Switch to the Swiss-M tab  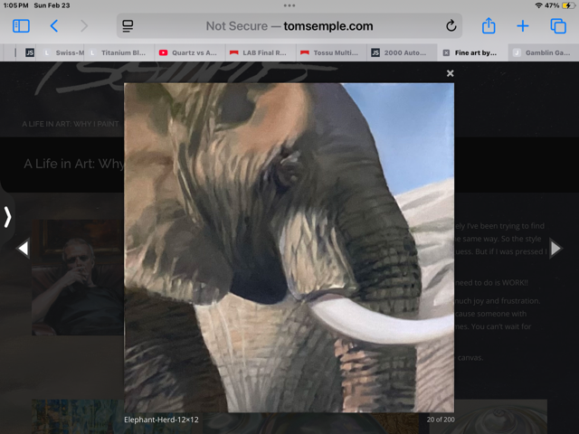tap(64, 52)
